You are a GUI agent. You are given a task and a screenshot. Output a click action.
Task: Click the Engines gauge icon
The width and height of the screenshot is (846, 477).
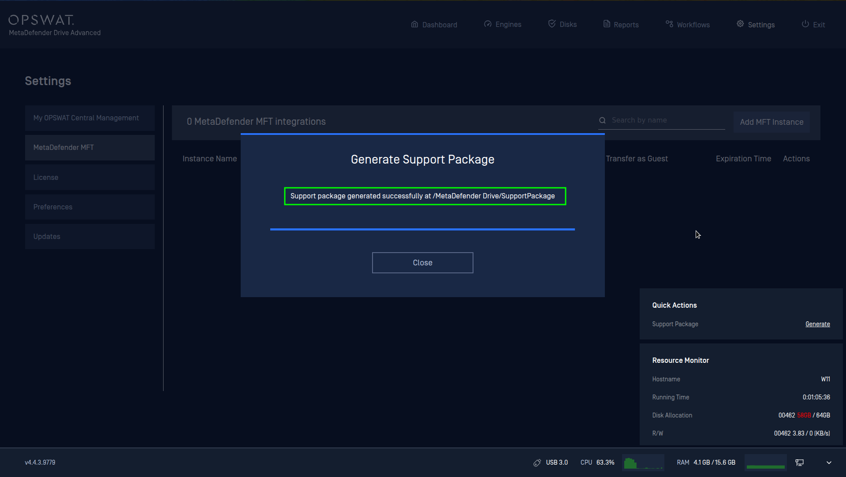click(488, 24)
